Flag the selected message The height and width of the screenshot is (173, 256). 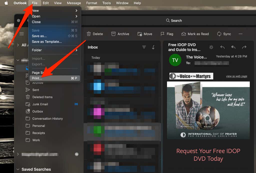(x=163, y=34)
